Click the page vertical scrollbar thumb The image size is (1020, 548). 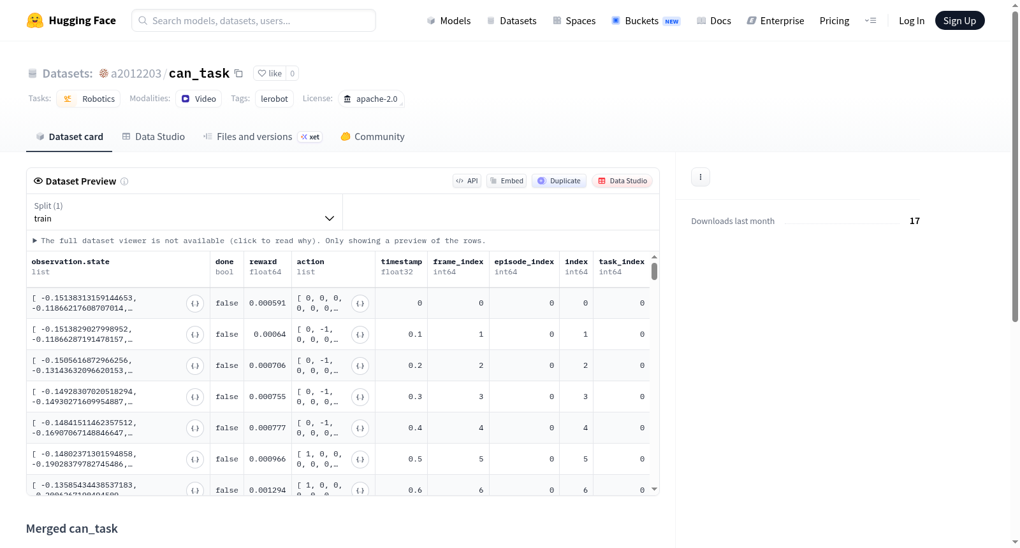tap(1016, 167)
